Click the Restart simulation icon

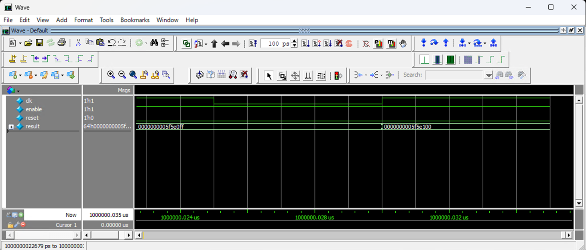tap(252, 43)
